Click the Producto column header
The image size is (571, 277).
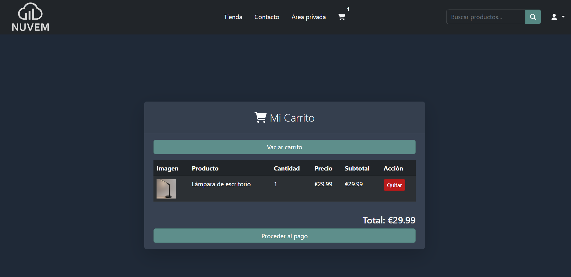[205, 168]
